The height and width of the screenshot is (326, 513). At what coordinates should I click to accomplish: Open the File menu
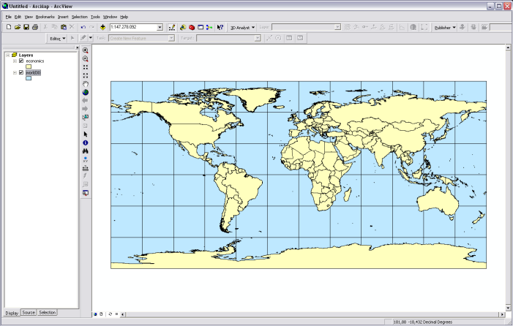(9, 17)
